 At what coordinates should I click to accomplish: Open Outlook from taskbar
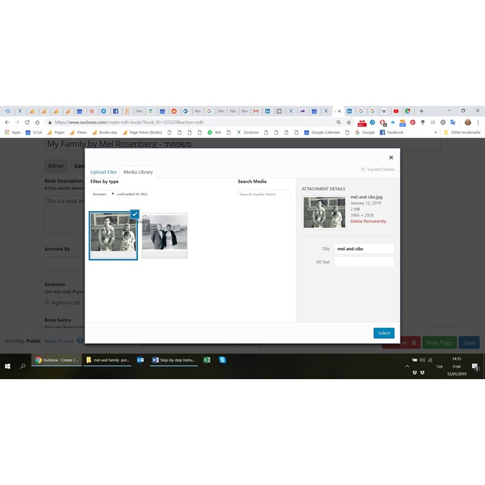click(x=140, y=360)
